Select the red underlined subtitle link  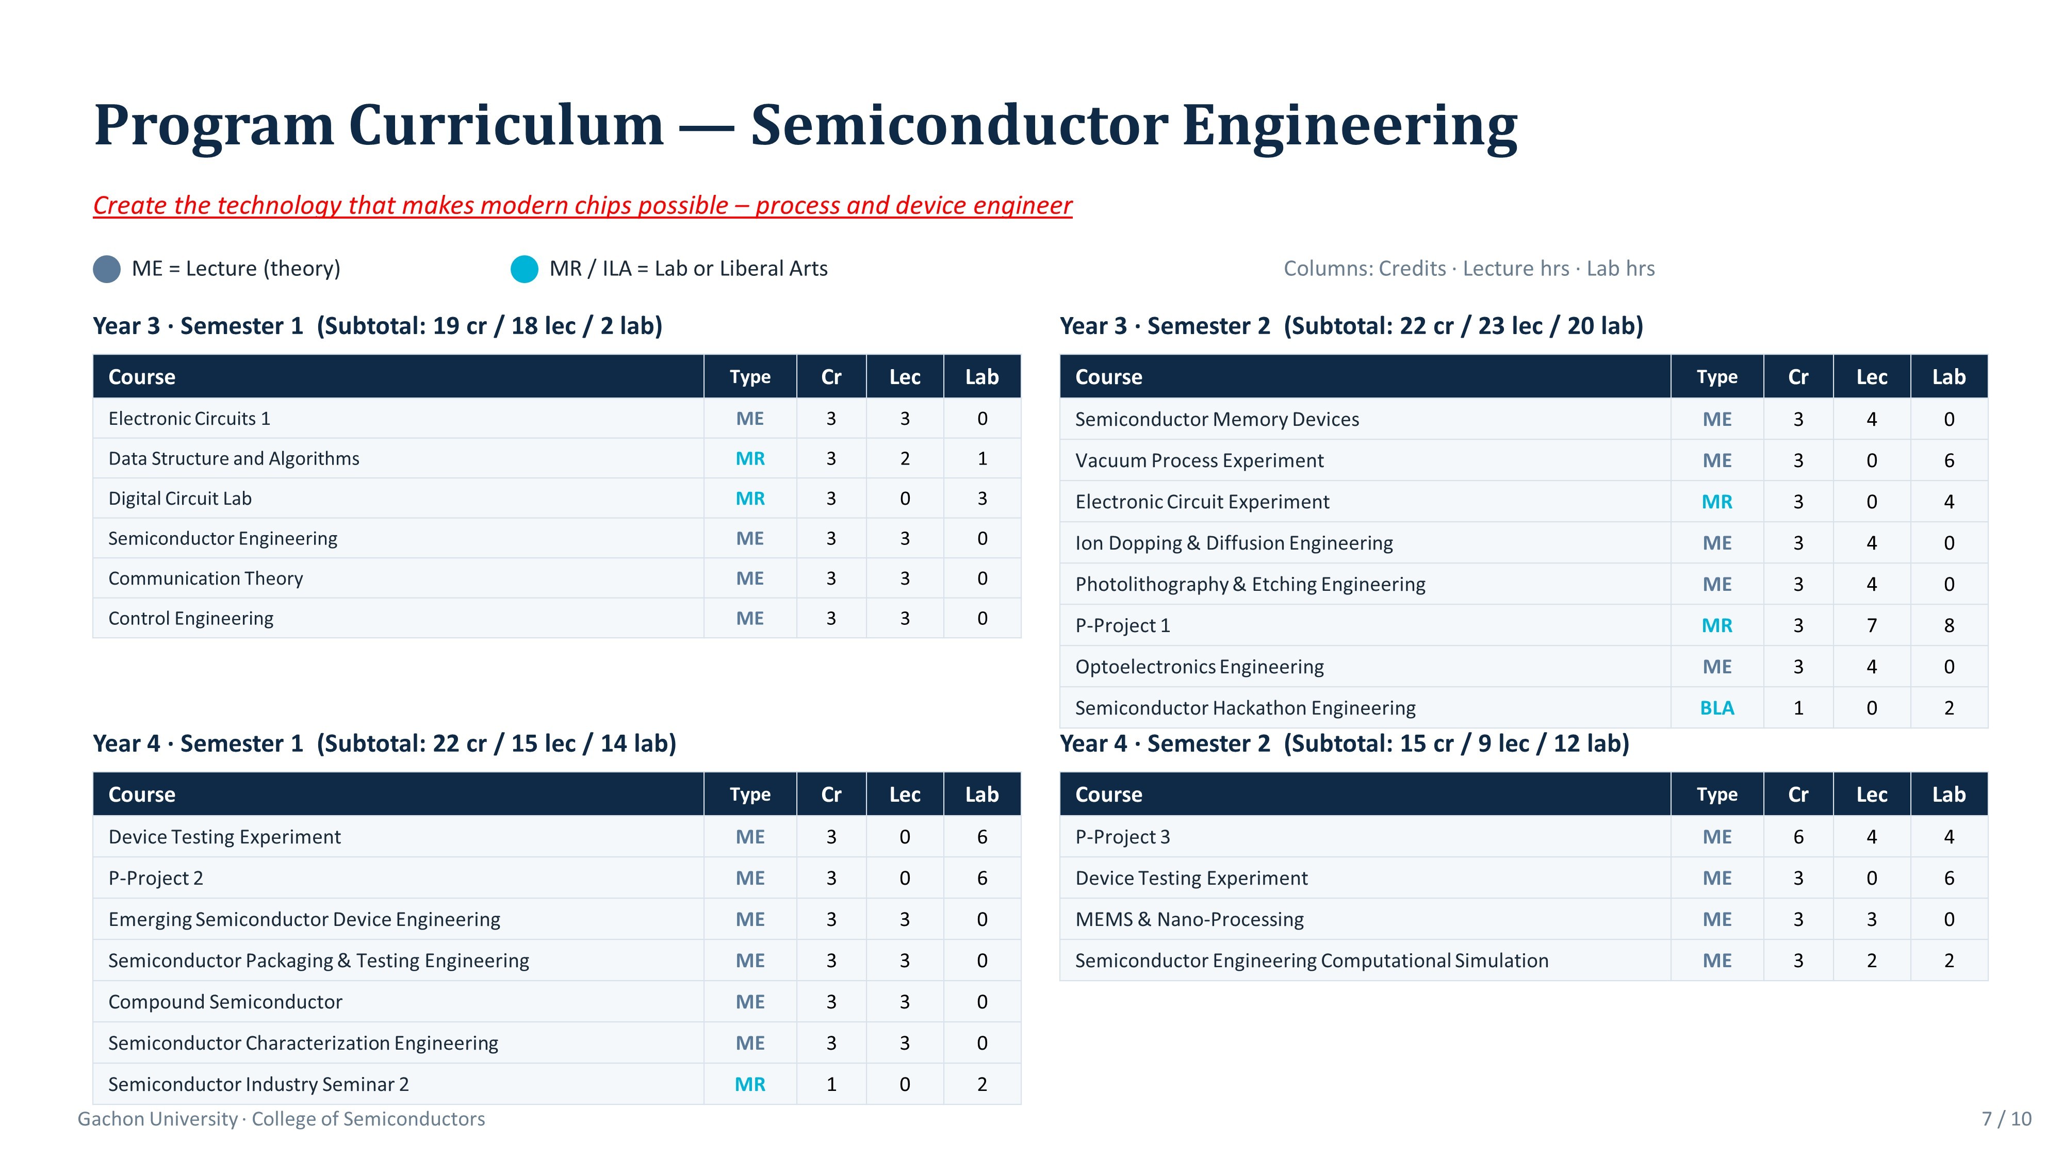(x=582, y=206)
